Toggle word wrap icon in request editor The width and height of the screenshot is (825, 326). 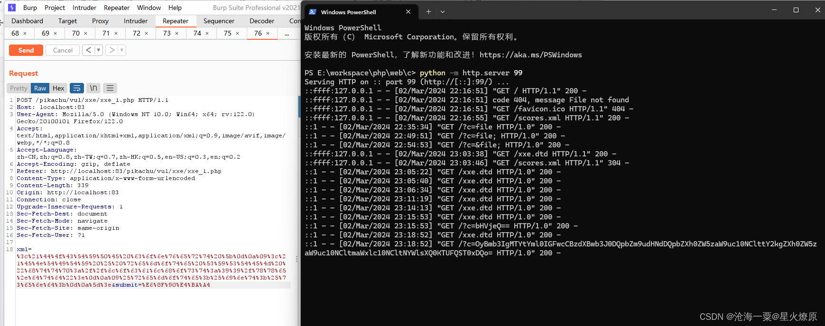77,88
